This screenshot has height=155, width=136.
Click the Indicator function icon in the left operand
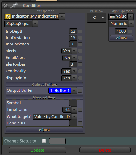pyautogui.click(x=8, y=16)
